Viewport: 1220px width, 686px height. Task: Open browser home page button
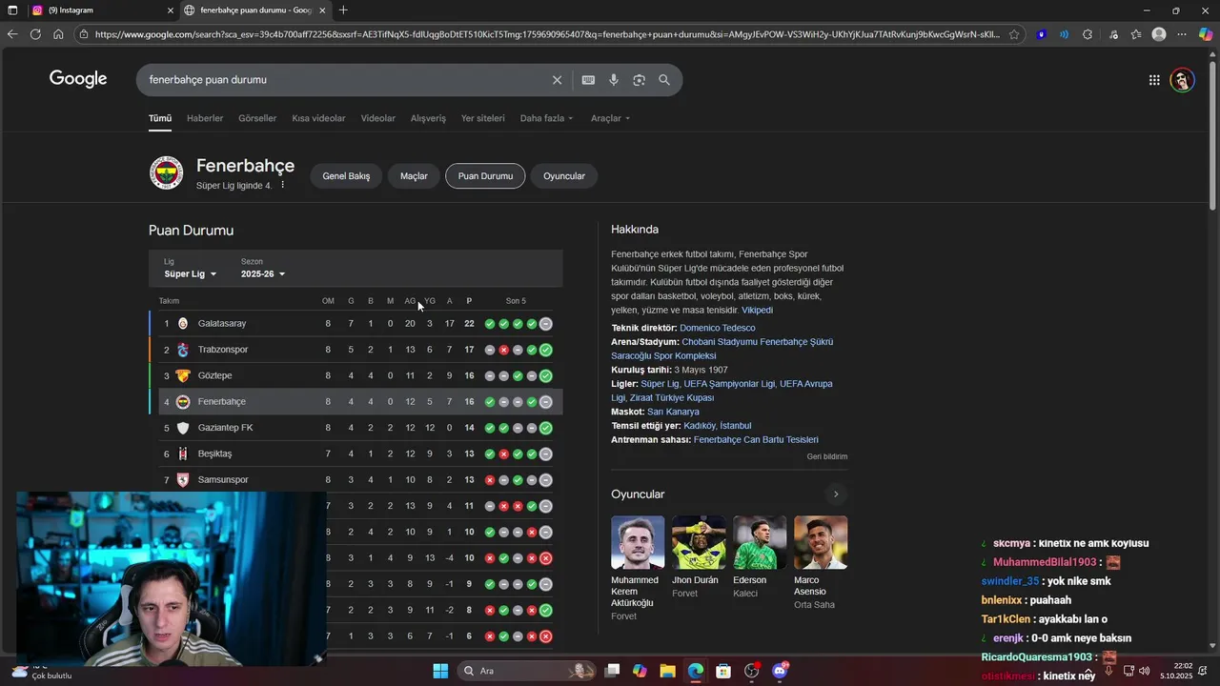click(x=58, y=34)
